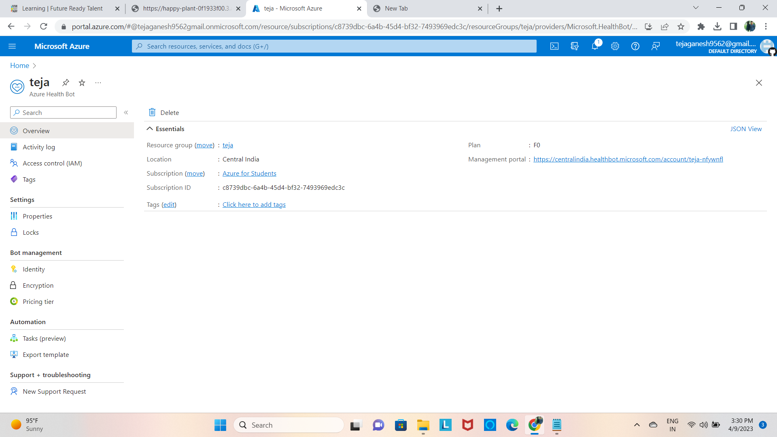Collapse the Essentials section
Screen dimensions: 777x437
tap(150, 129)
